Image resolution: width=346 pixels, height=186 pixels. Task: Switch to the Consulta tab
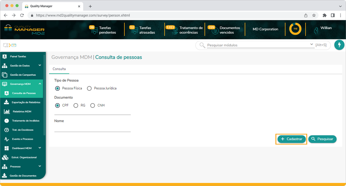point(59,69)
